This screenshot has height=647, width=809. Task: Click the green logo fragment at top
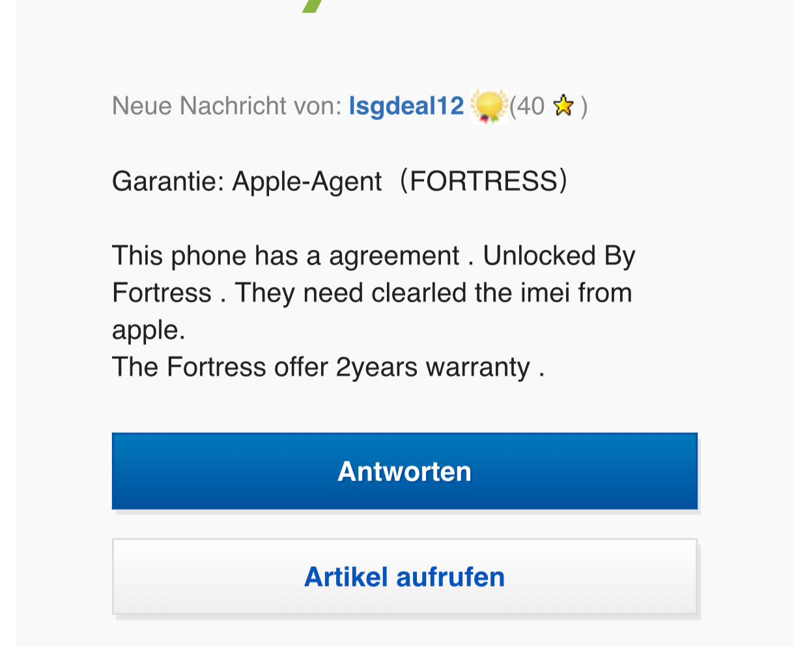[x=313, y=6]
